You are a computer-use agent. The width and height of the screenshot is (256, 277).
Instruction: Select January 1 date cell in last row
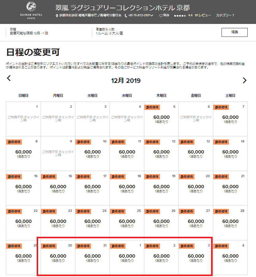point(127,258)
